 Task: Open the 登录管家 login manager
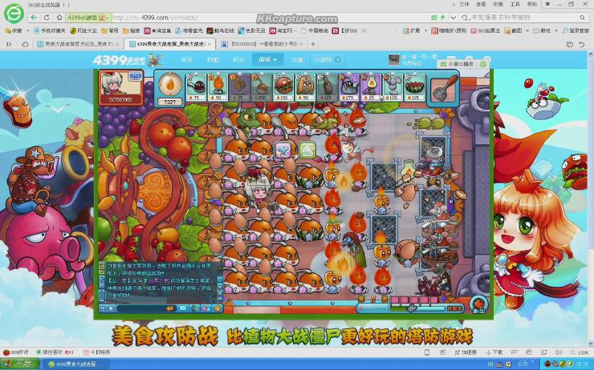click(575, 30)
